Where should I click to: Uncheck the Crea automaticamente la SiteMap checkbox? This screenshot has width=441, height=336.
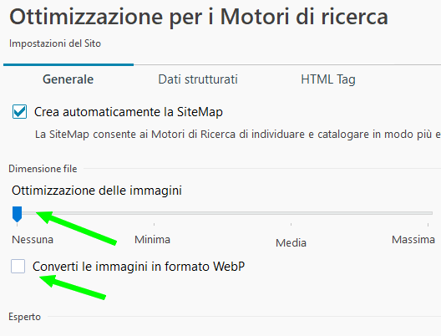(x=20, y=112)
